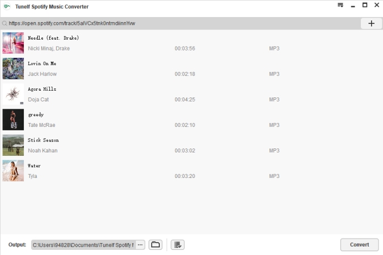
Task: Click the search magnifier icon in URL bar
Action: (5, 24)
